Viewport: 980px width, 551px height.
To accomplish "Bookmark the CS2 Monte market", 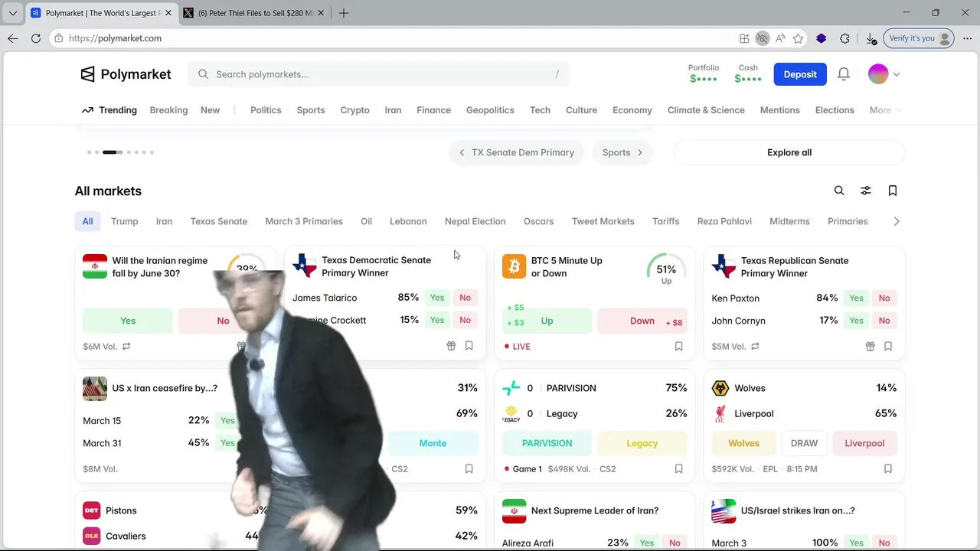I will pos(469,468).
